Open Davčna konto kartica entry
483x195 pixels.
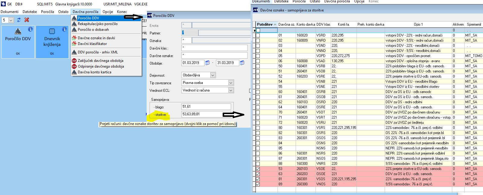point(106,72)
